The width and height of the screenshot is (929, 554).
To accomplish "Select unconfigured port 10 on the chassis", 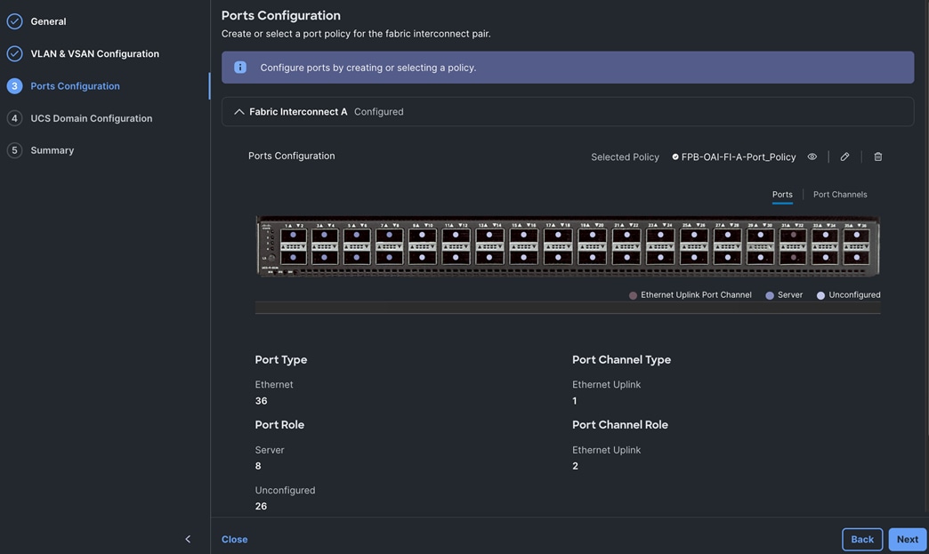I will pyautogui.click(x=422, y=258).
